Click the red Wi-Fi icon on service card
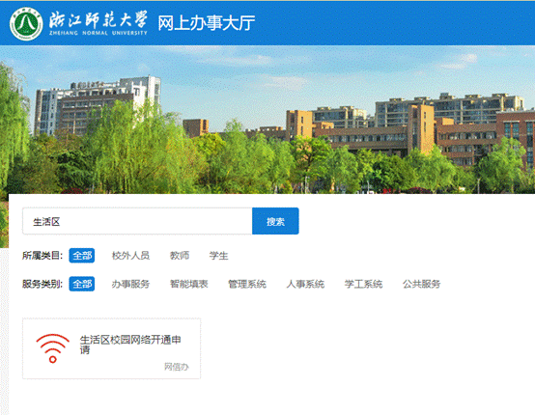The image size is (535, 415). pyautogui.click(x=52, y=348)
